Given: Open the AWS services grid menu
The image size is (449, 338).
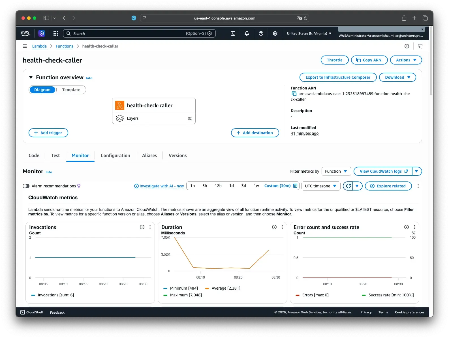Looking at the screenshot, I should pos(56,33).
